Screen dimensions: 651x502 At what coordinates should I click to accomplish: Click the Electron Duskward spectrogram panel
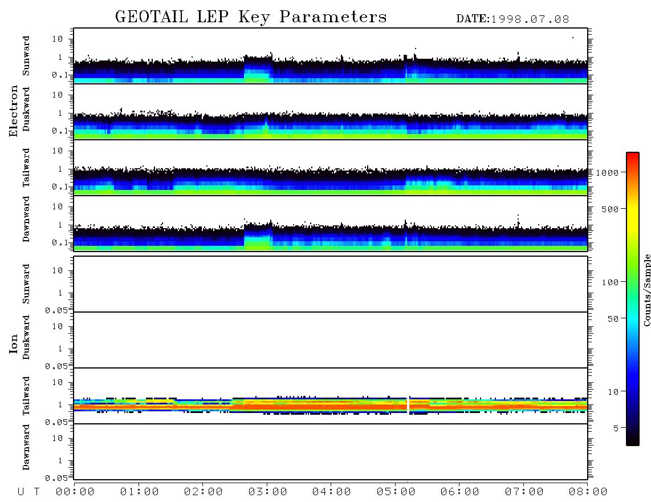[x=331, y=111]
